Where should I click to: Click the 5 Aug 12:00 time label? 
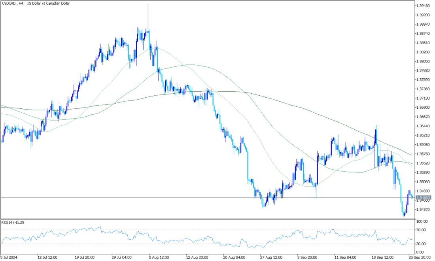tap(159, 257)
